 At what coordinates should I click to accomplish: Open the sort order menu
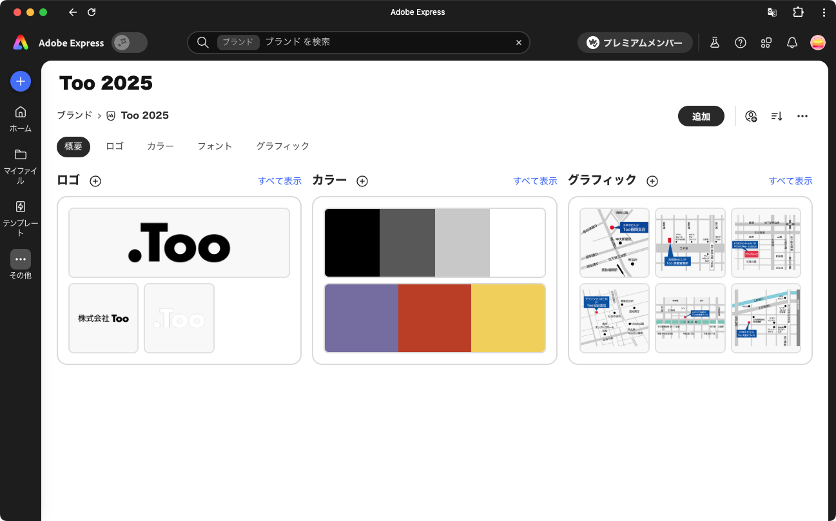pos(777,116)
